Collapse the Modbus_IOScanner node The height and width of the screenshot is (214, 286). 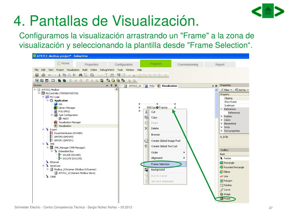click(x=47, y=169)
